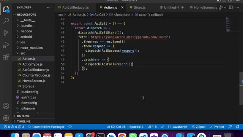Expand the __tests__ folder

(28, 20)
